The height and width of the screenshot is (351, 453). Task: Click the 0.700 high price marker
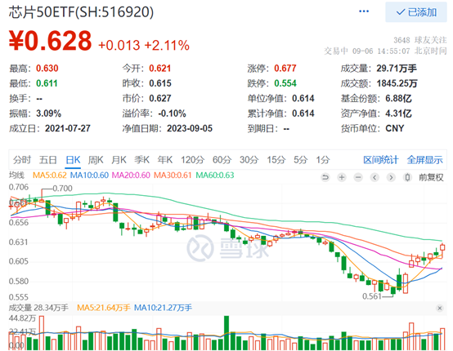click(x=62, y=189)
